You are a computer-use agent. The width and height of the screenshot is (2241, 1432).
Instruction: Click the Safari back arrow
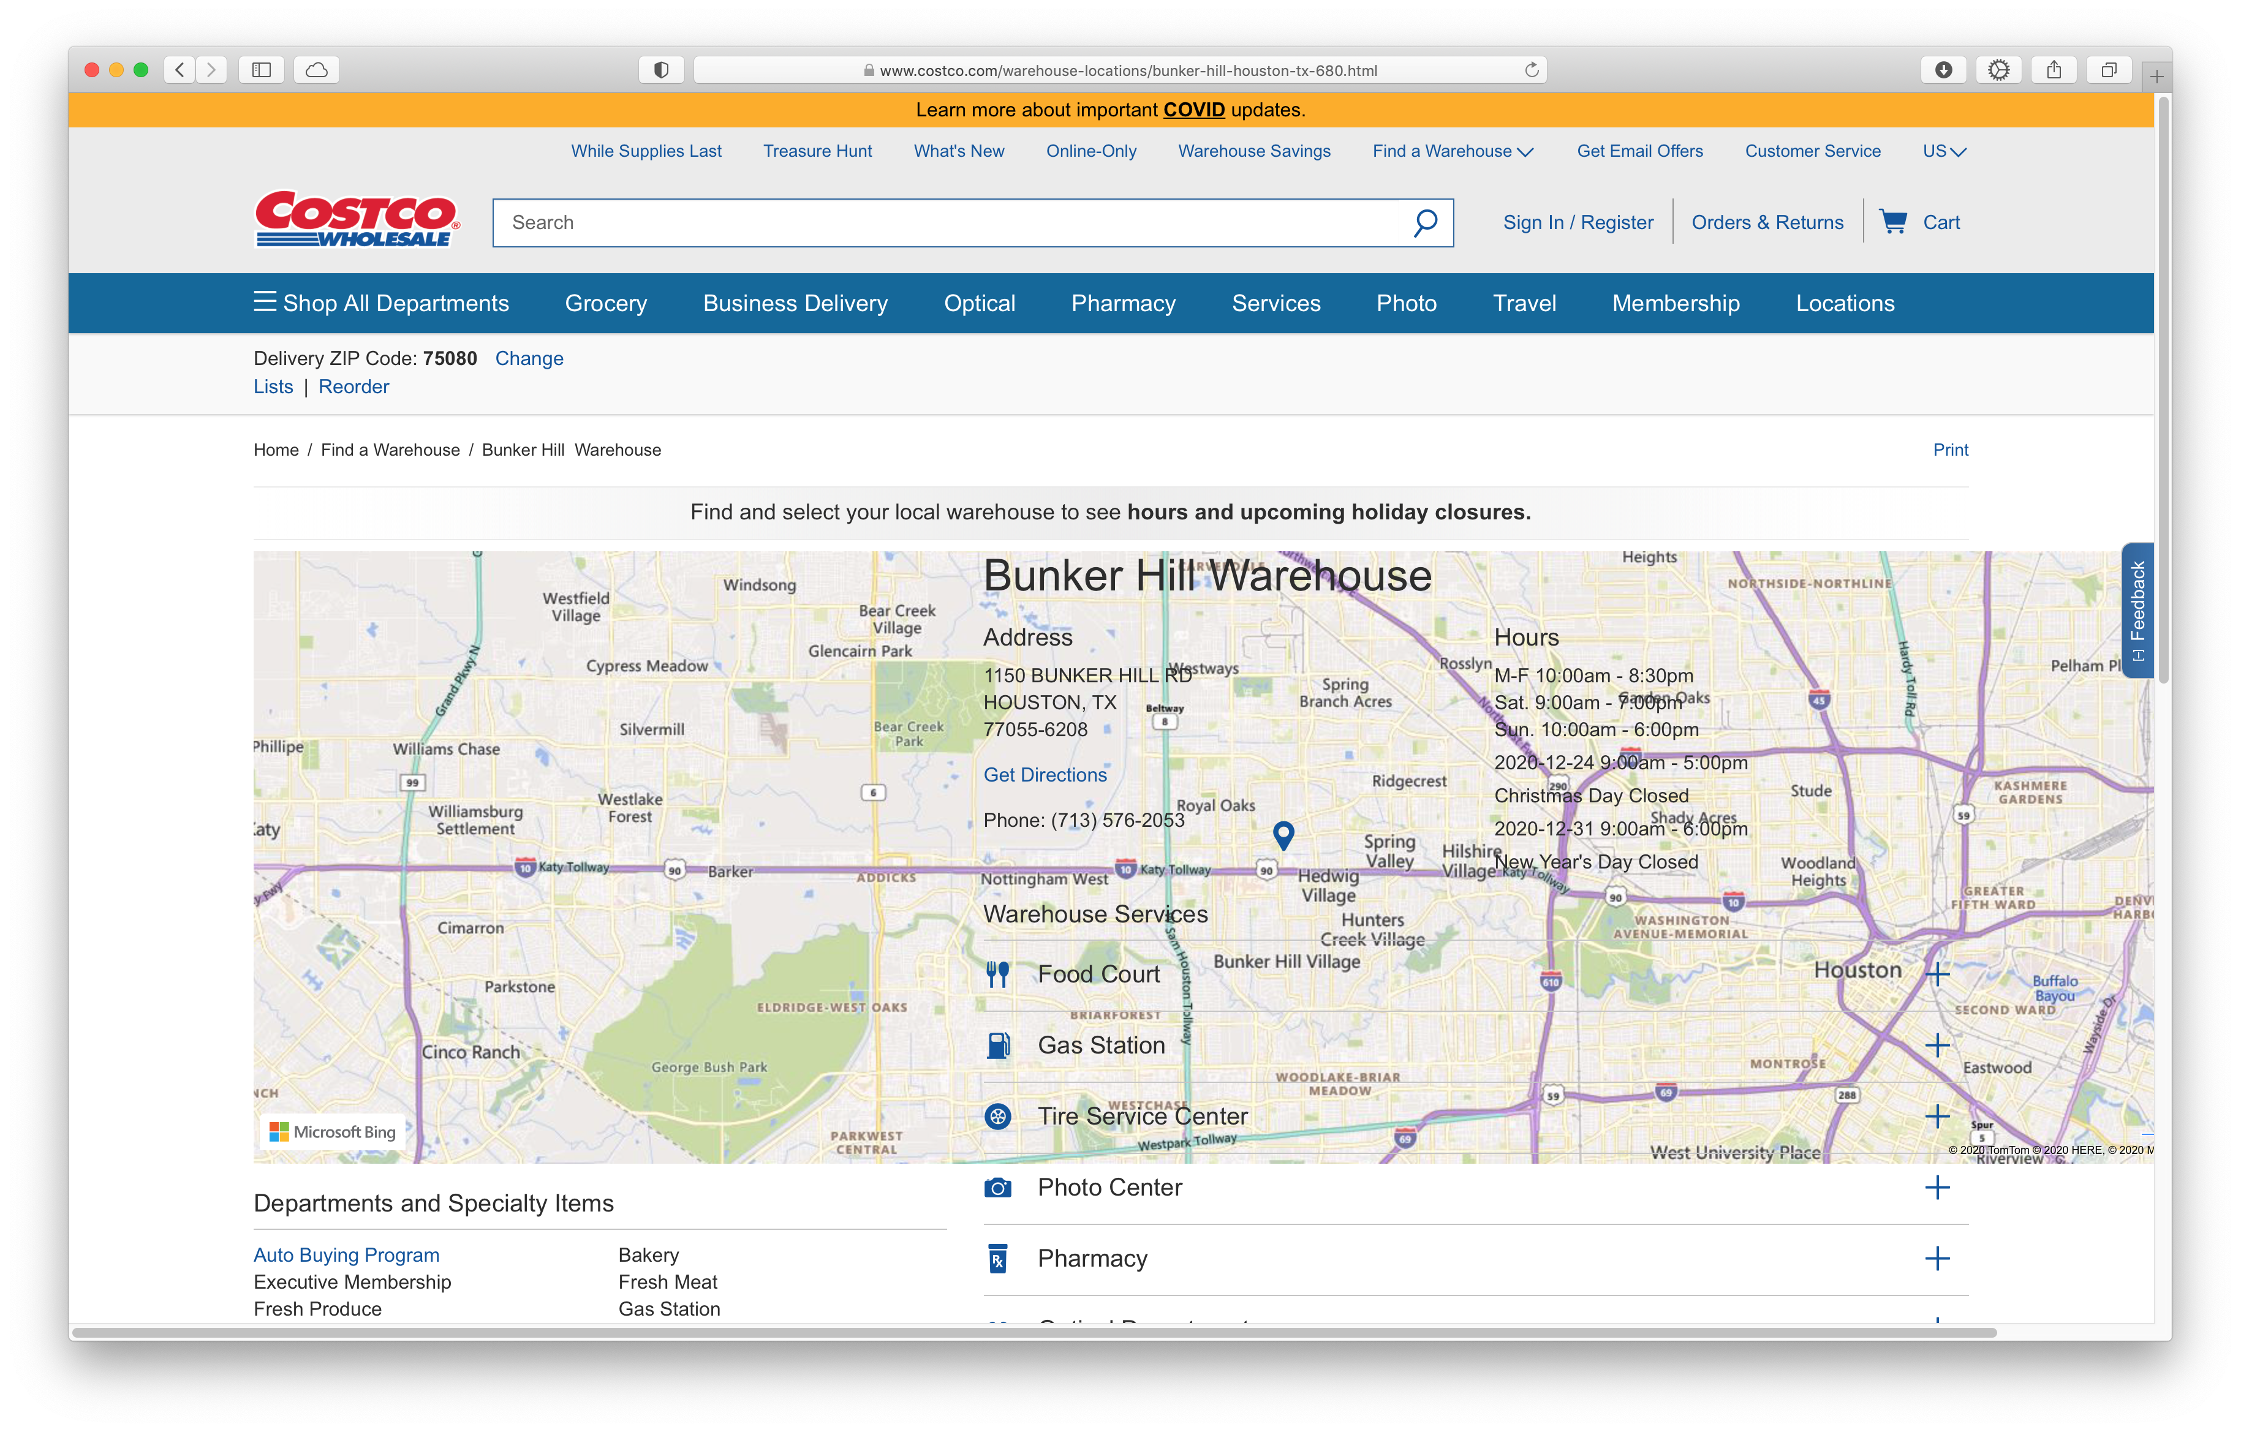pyautogui.click(x=180, y=70)
